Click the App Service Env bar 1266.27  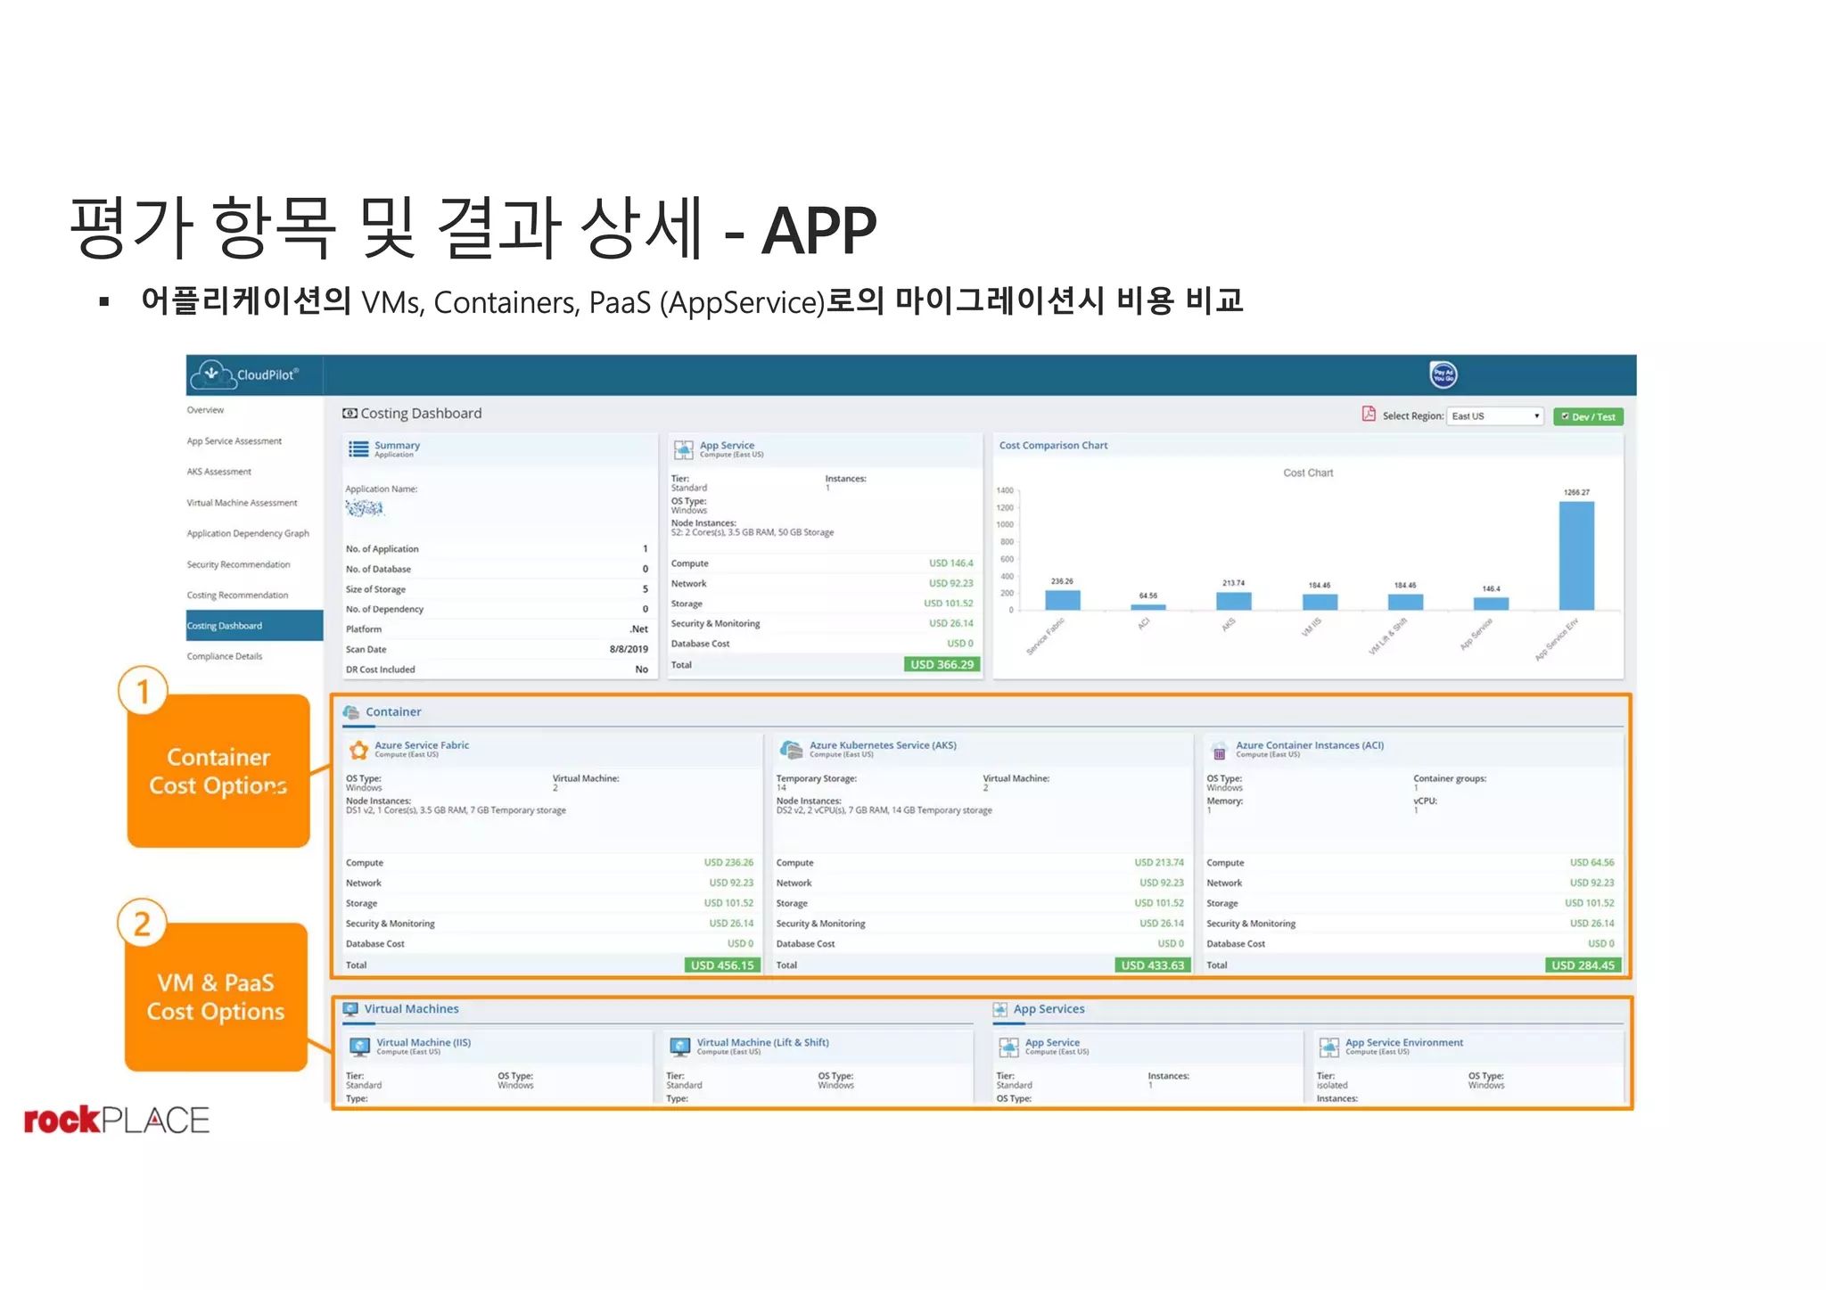point(1576,555)
